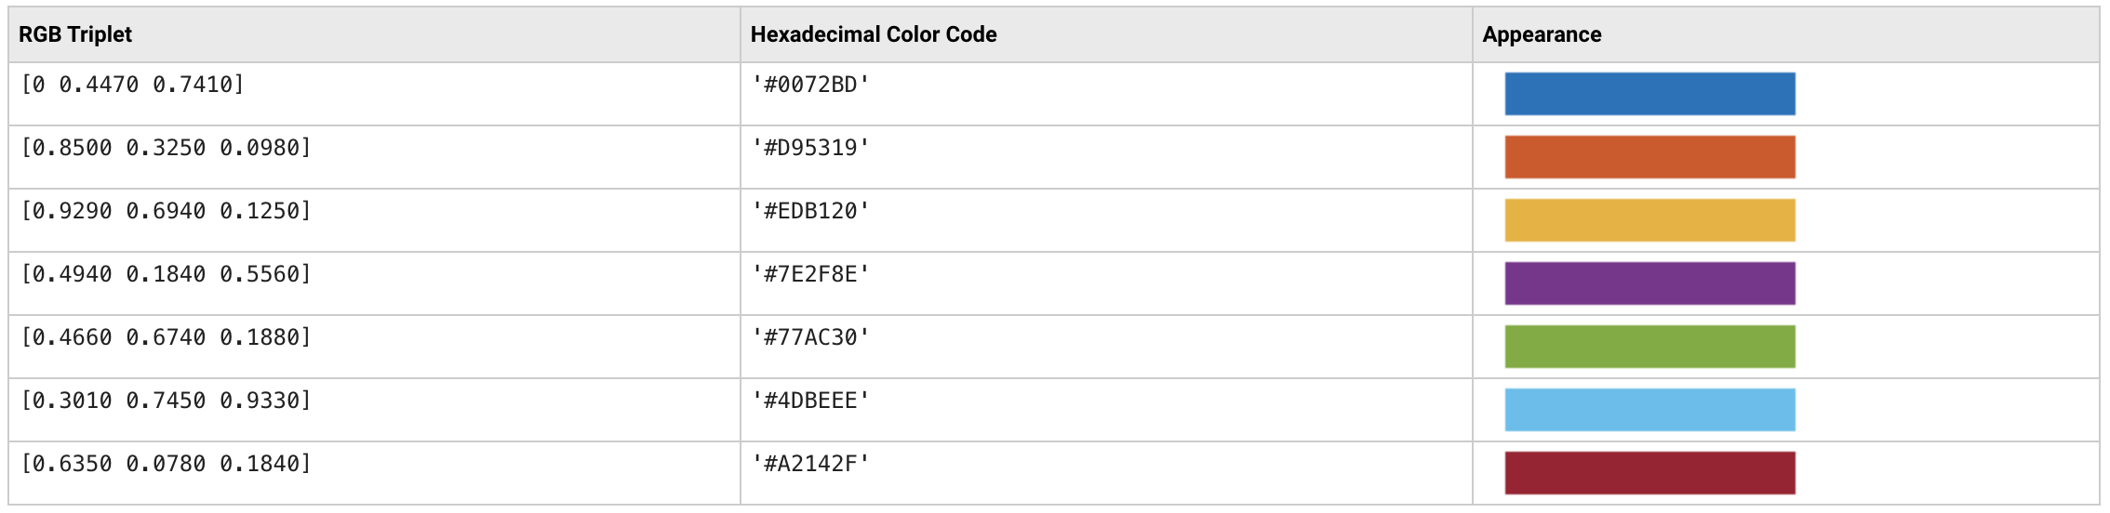Click the [0 0.4470 0.7410] triplet
2110x513 pixels.
(x=132, y=85)
